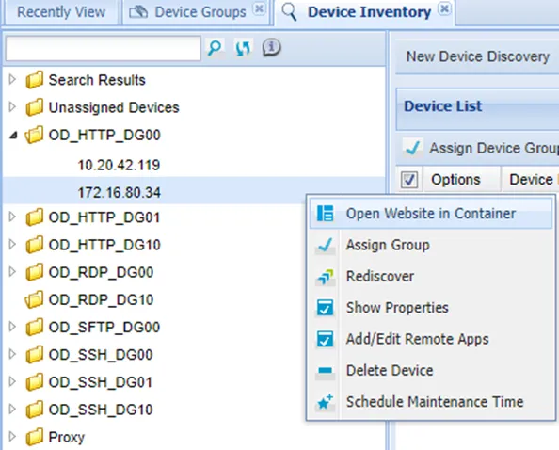Viewport: 559px width, 450px height.
Task: Select the OD_RDP_DG10 group label
Action: (x=101, y=299)
